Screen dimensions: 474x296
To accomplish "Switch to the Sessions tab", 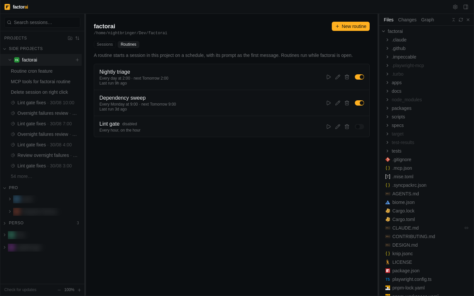I will [105, 44].
